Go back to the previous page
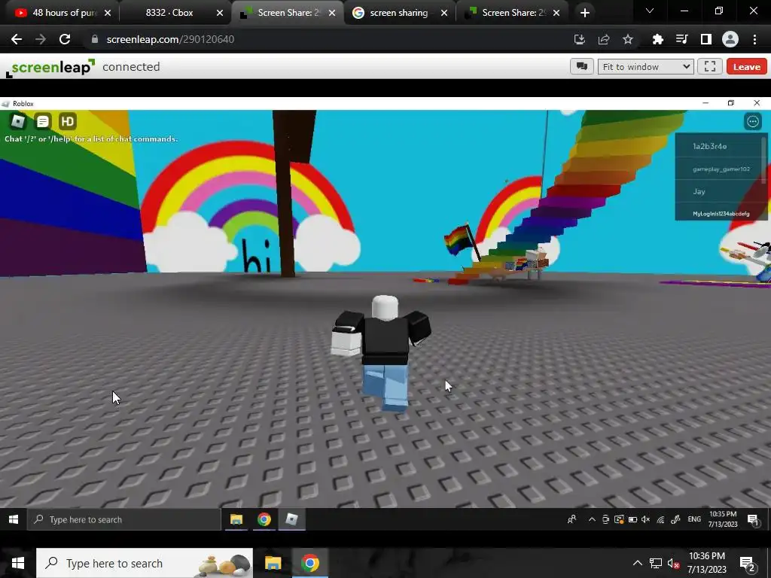 [17, 39]
